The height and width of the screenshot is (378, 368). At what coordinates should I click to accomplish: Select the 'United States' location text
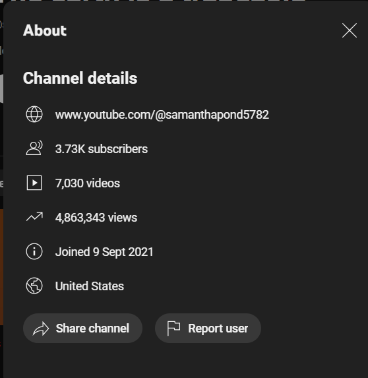point(90,286)
